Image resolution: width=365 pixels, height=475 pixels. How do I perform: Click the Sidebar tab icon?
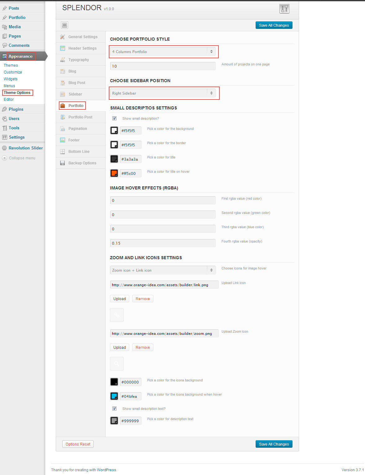63,94
